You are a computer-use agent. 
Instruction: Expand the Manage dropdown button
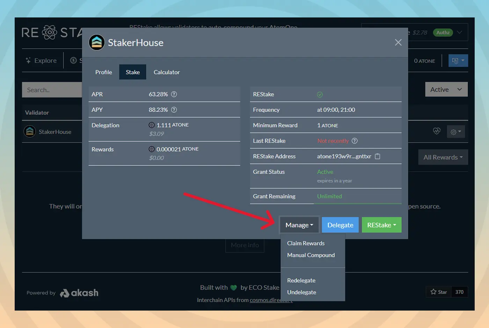299,225
